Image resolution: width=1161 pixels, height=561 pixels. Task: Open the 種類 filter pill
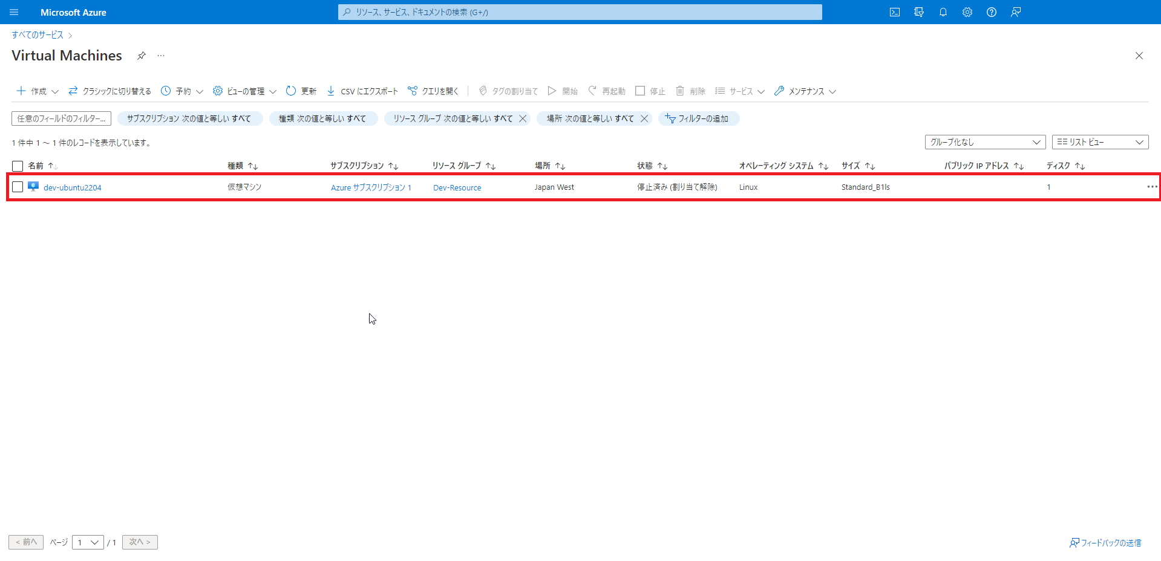click(322, 118)
